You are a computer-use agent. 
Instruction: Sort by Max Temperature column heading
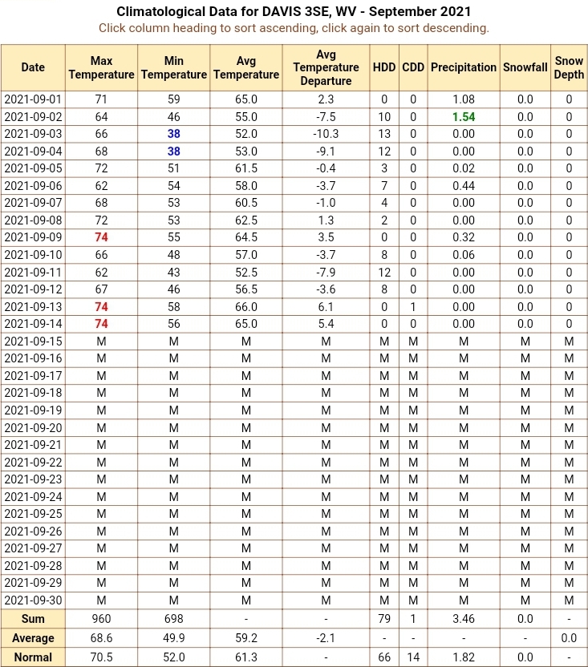(101, 67)
